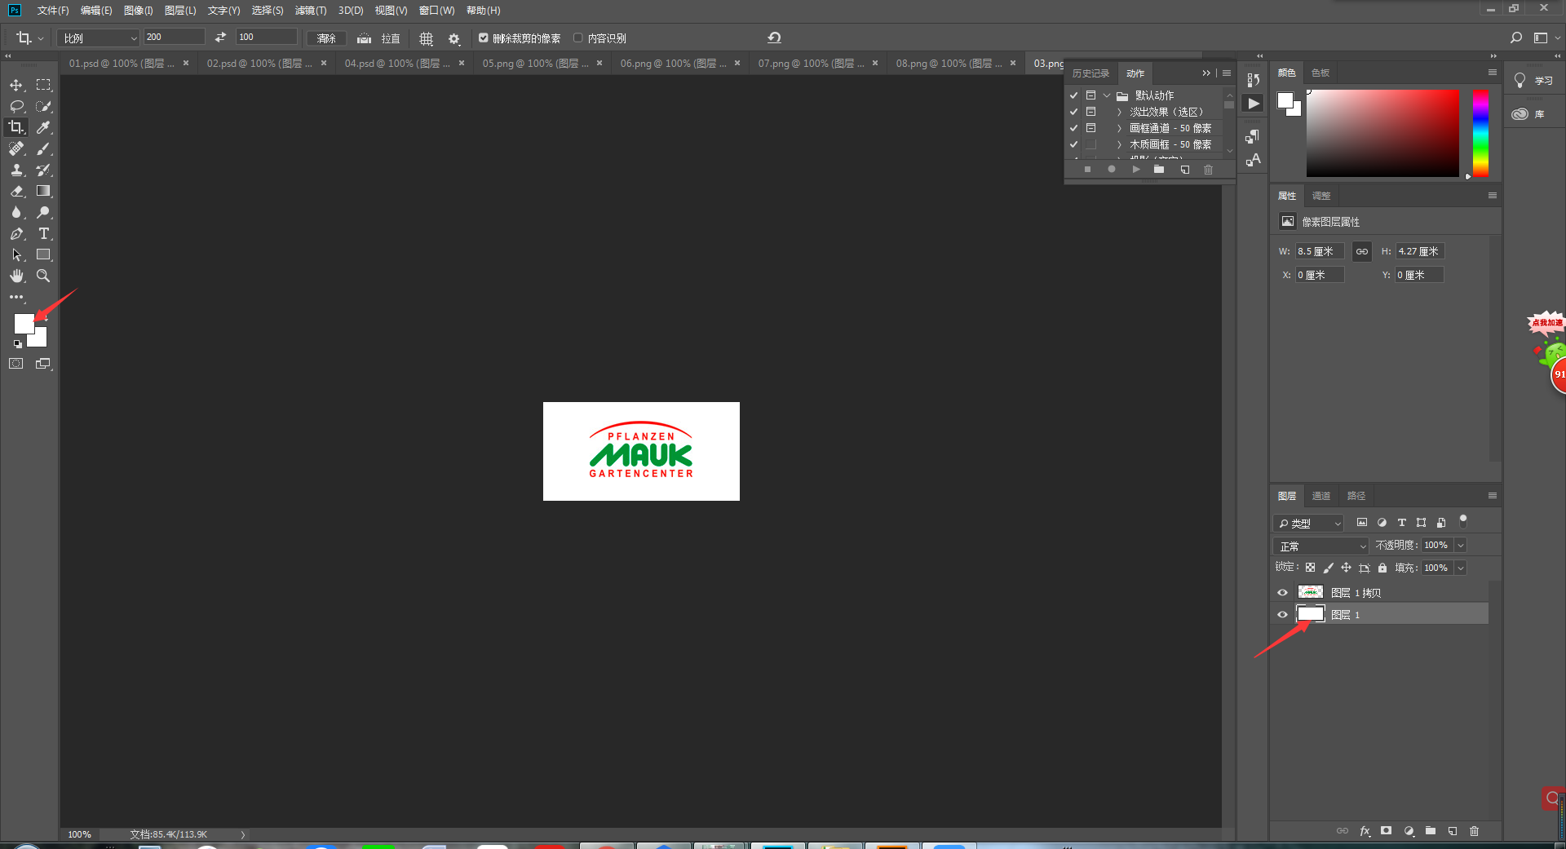Click the crop width input field
This screenshot has height=849, width=1566.
(x=175, y=37)
